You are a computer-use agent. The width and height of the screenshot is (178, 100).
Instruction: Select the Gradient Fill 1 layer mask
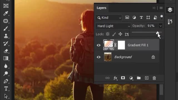[x=121, y=45]
